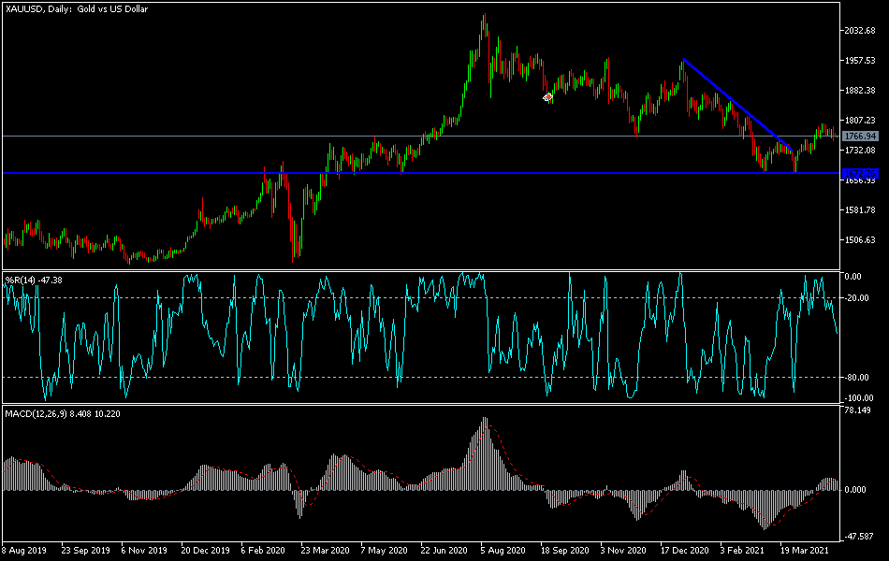Click the -20.00 level on Williams %R scale
889x561 pixels.
pos(856,298)
